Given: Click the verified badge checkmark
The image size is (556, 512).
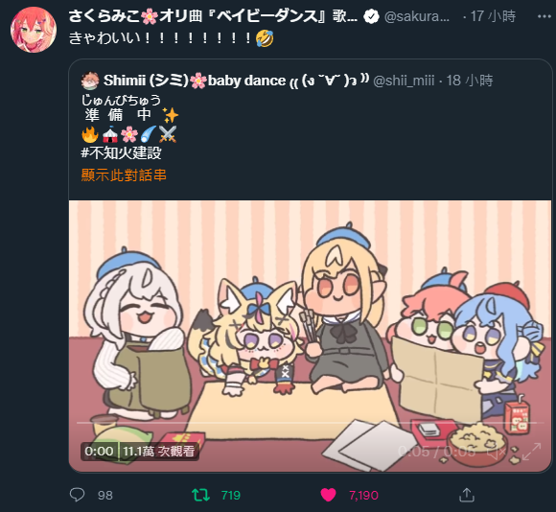Looking at the screenshot, I should (371, 16).
